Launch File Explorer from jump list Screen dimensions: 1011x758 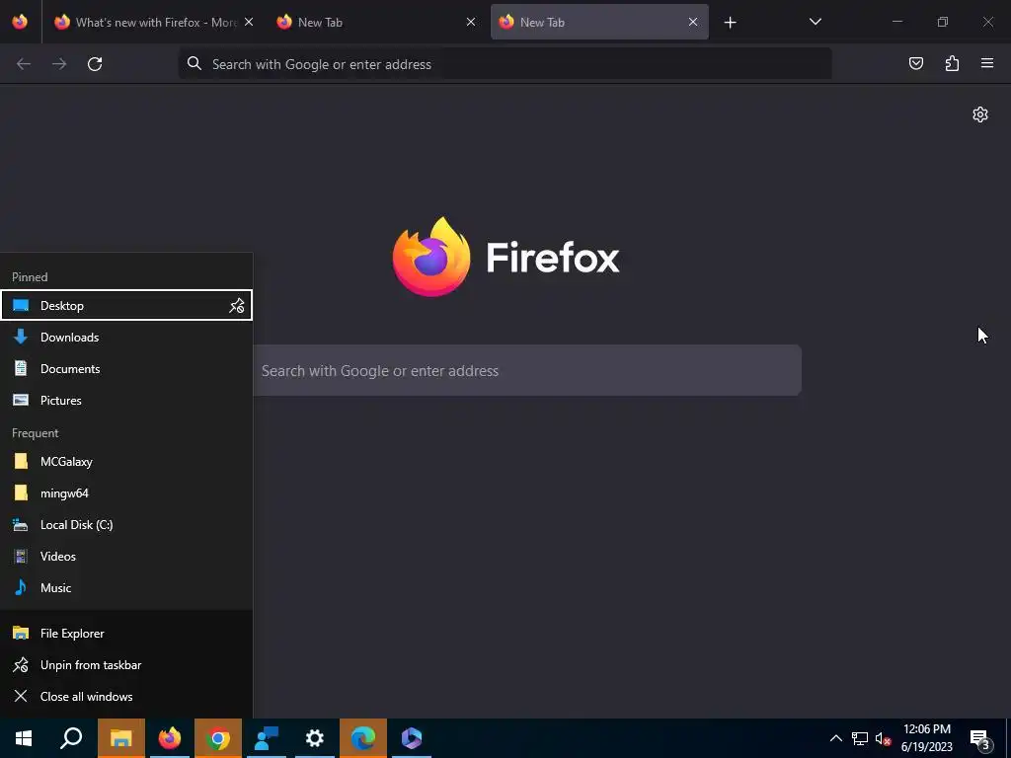[126, 634]
